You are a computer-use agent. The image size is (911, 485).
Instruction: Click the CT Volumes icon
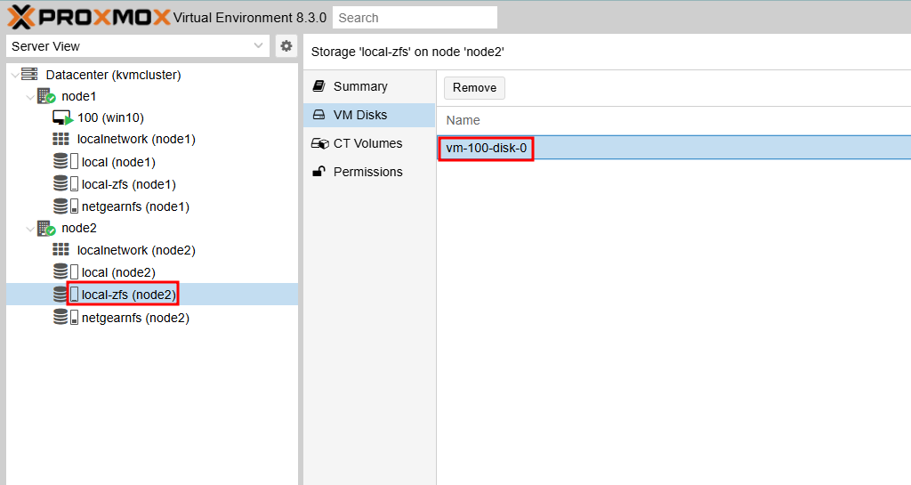pos(320,143)
